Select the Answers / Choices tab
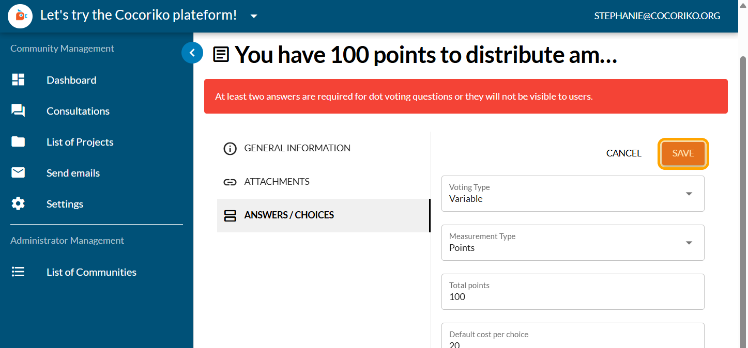 (289, 215)
